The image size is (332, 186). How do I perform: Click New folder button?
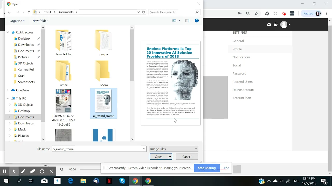pos(40,21)
